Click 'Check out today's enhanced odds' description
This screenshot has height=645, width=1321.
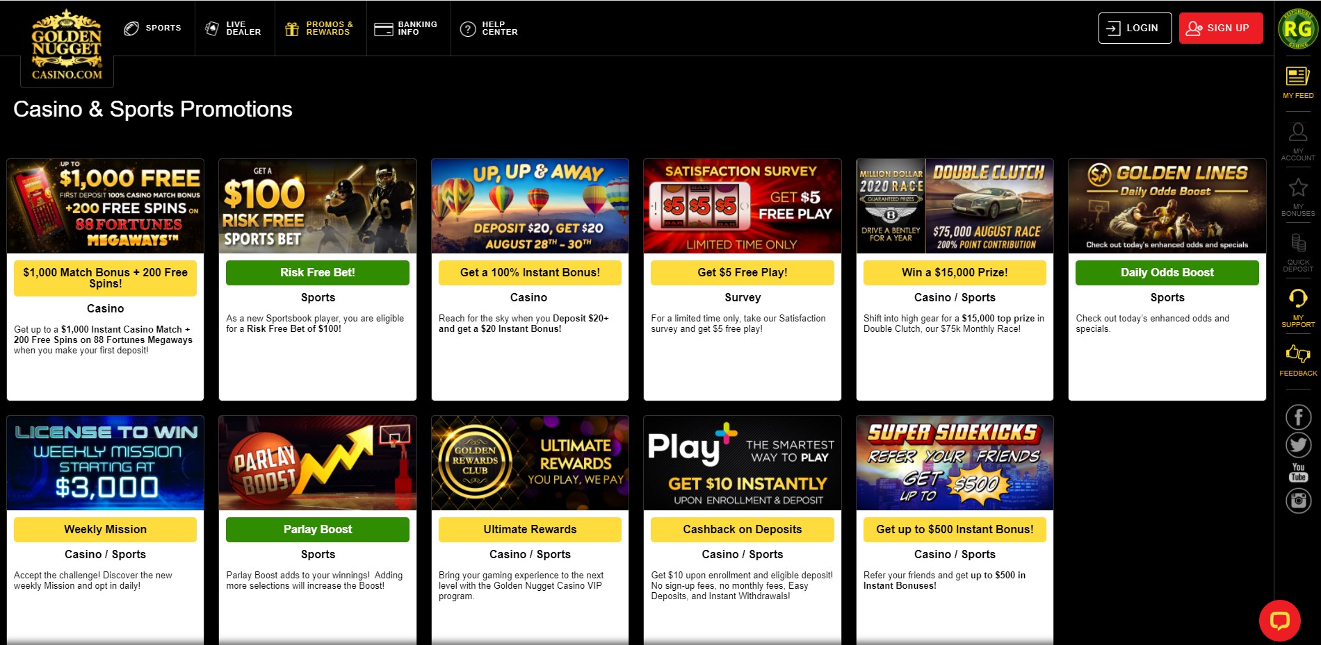[x=1153, y=324]
